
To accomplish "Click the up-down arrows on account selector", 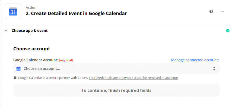I will pyautogui.click(x=214, y=68).
